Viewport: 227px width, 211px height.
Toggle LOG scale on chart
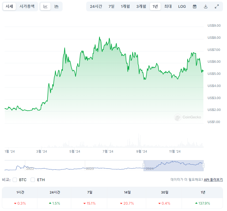click(x=182, y=6)
